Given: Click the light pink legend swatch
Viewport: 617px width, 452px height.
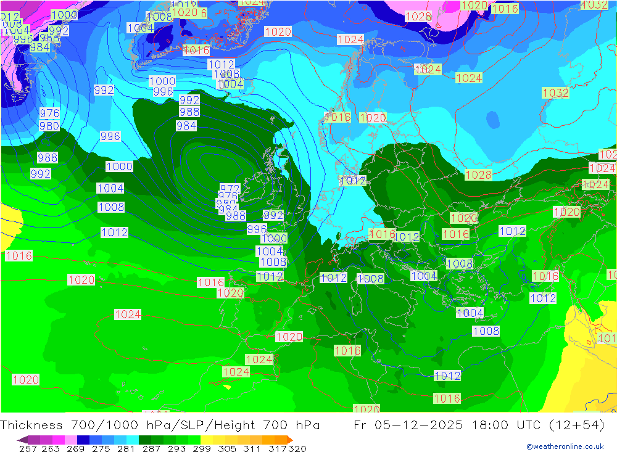Looking at the screenshot, I should 71,440.
